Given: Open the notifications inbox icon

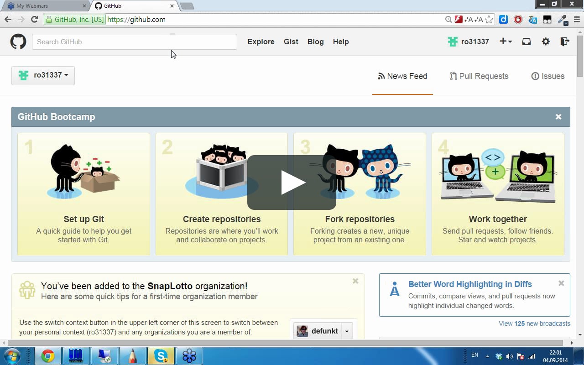Looking at the screenshot, I should pyautogui.click(x=526, y=42).
